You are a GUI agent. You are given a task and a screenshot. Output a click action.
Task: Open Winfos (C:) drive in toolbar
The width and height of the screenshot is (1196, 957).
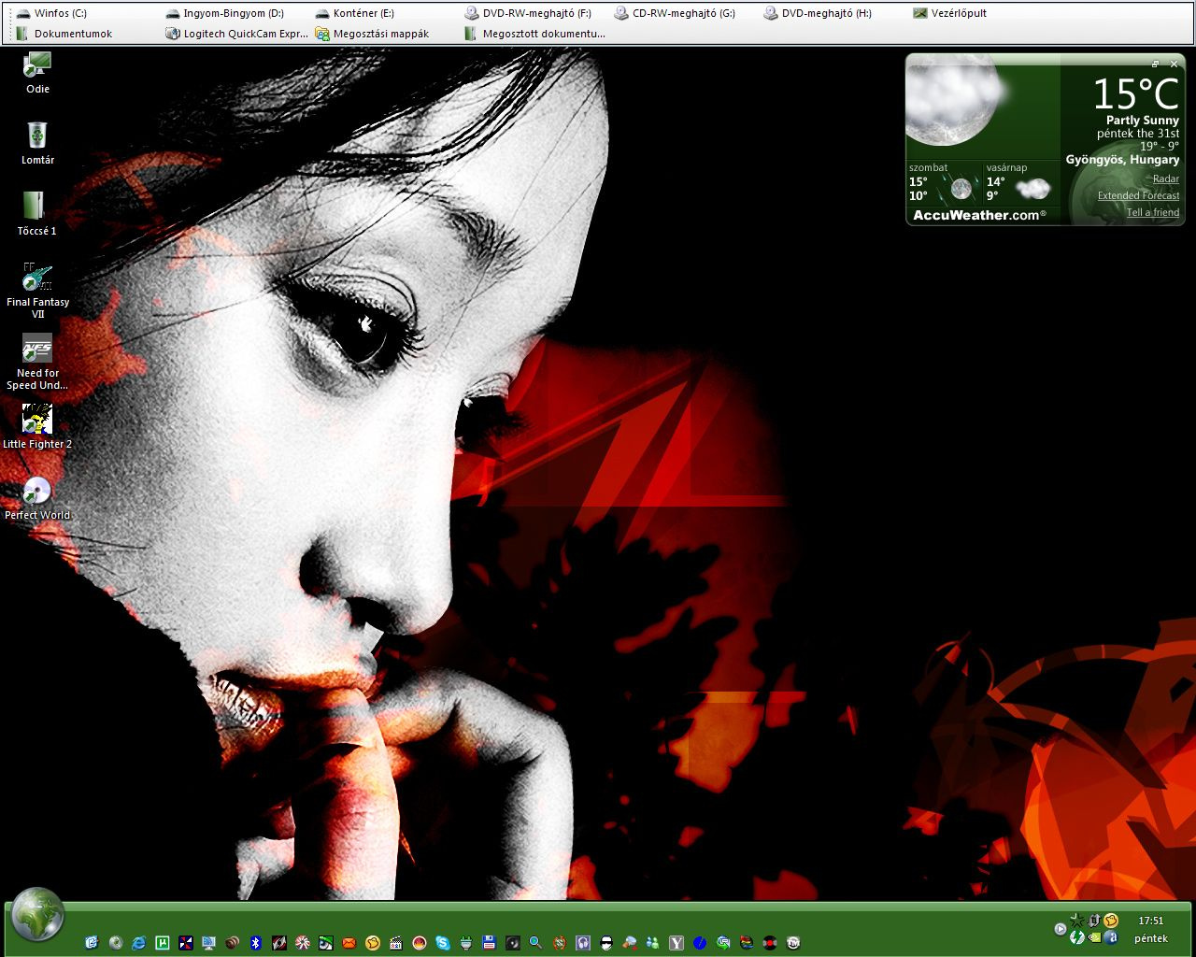(x=51, y=13)
